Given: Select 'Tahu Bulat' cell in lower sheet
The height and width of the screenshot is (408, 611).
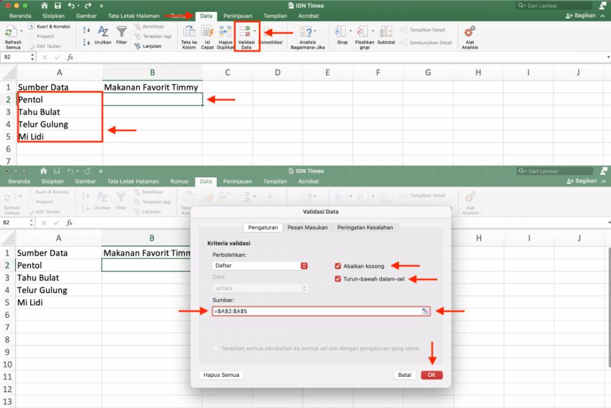Looking at the screenshot, I should [x=59, y=278].
